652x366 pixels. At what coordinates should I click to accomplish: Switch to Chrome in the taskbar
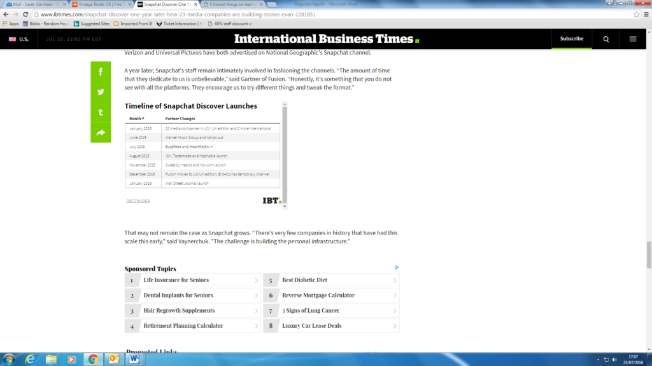point(93,360)
